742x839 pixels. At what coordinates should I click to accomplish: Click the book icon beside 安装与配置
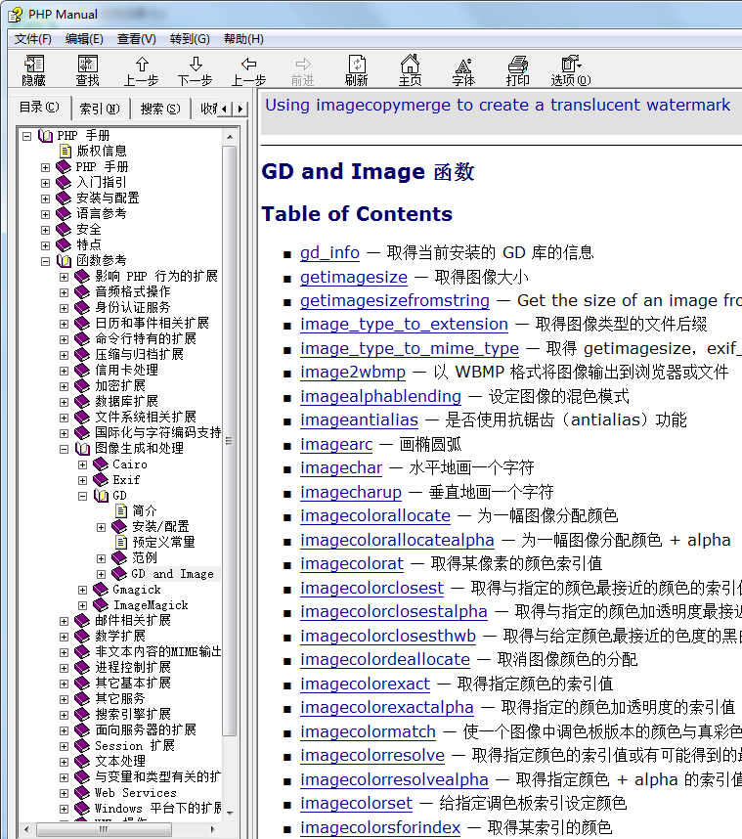point(64,198)
